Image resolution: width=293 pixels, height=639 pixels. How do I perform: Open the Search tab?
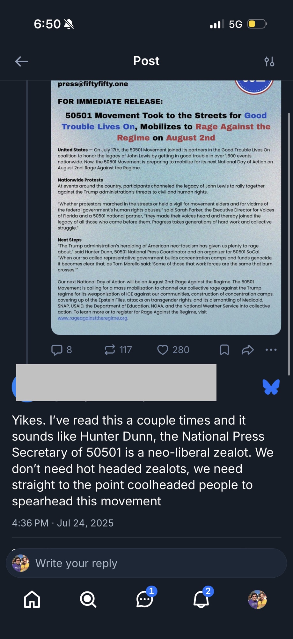88,599
